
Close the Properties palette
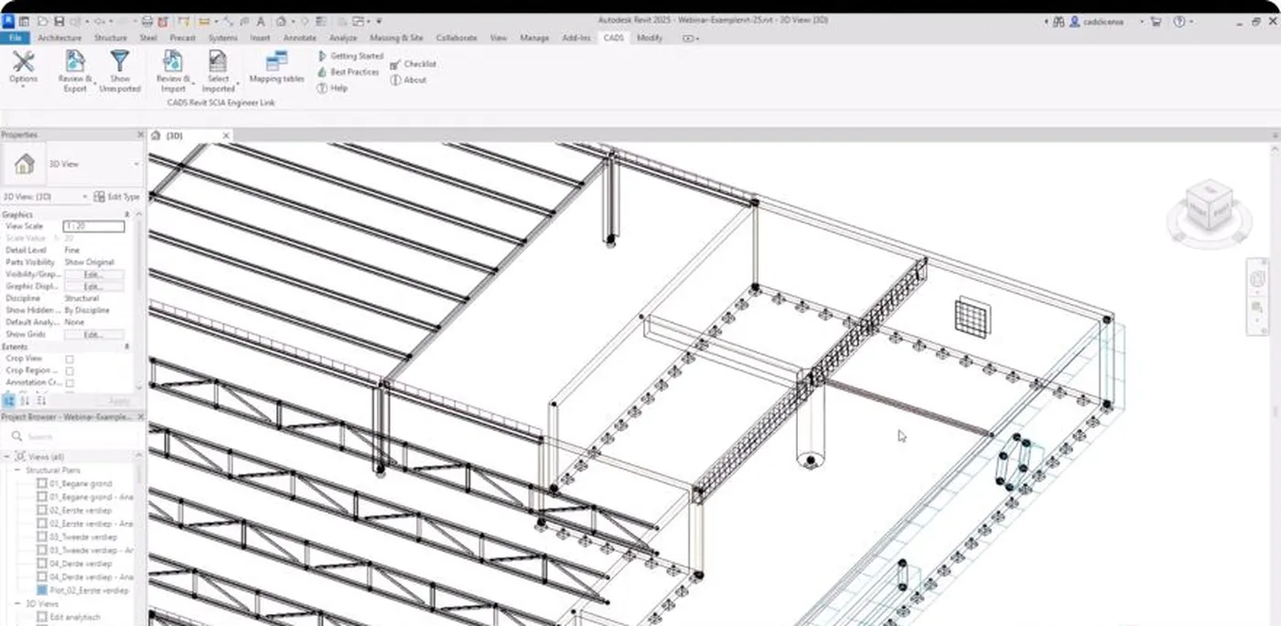[x=140, y=135]
